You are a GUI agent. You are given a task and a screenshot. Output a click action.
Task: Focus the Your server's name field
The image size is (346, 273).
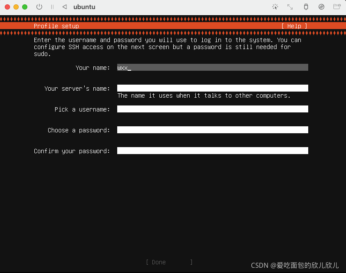pyautogui.click(x=212, y=88)
